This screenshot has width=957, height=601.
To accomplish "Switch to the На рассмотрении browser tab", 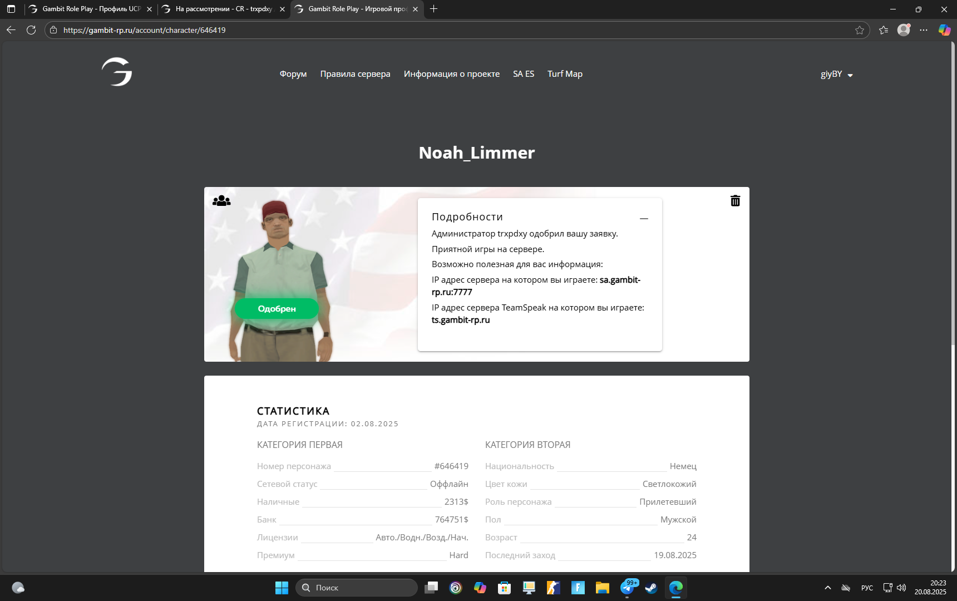I will (x=224, y=9).
